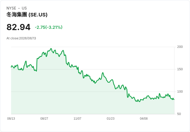
Task: Click the 150 y-axis price label
Action: [180, 69]
